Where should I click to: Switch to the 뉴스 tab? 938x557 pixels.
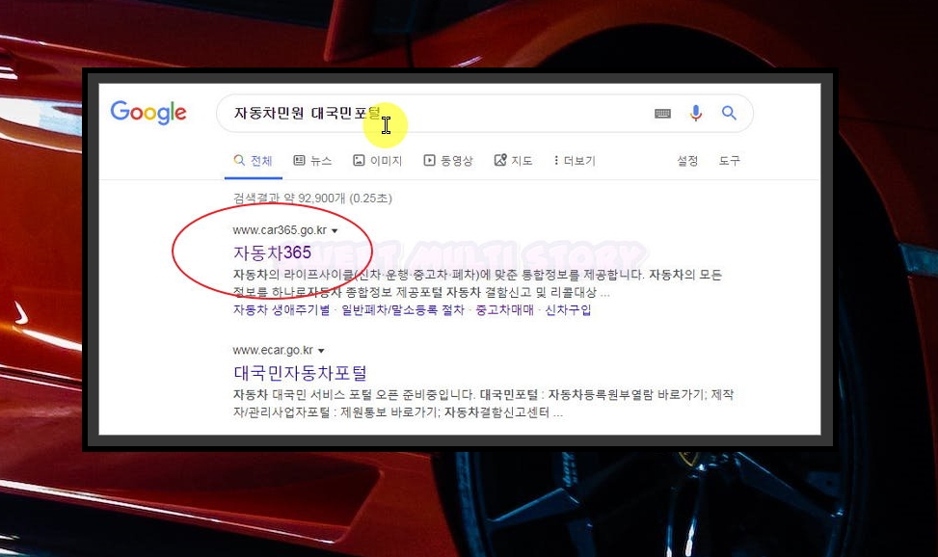(312, 160)
